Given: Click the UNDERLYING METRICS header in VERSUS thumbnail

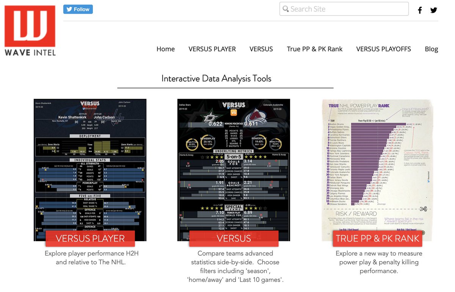Looking at the screenshot, I should coord(234,151).
